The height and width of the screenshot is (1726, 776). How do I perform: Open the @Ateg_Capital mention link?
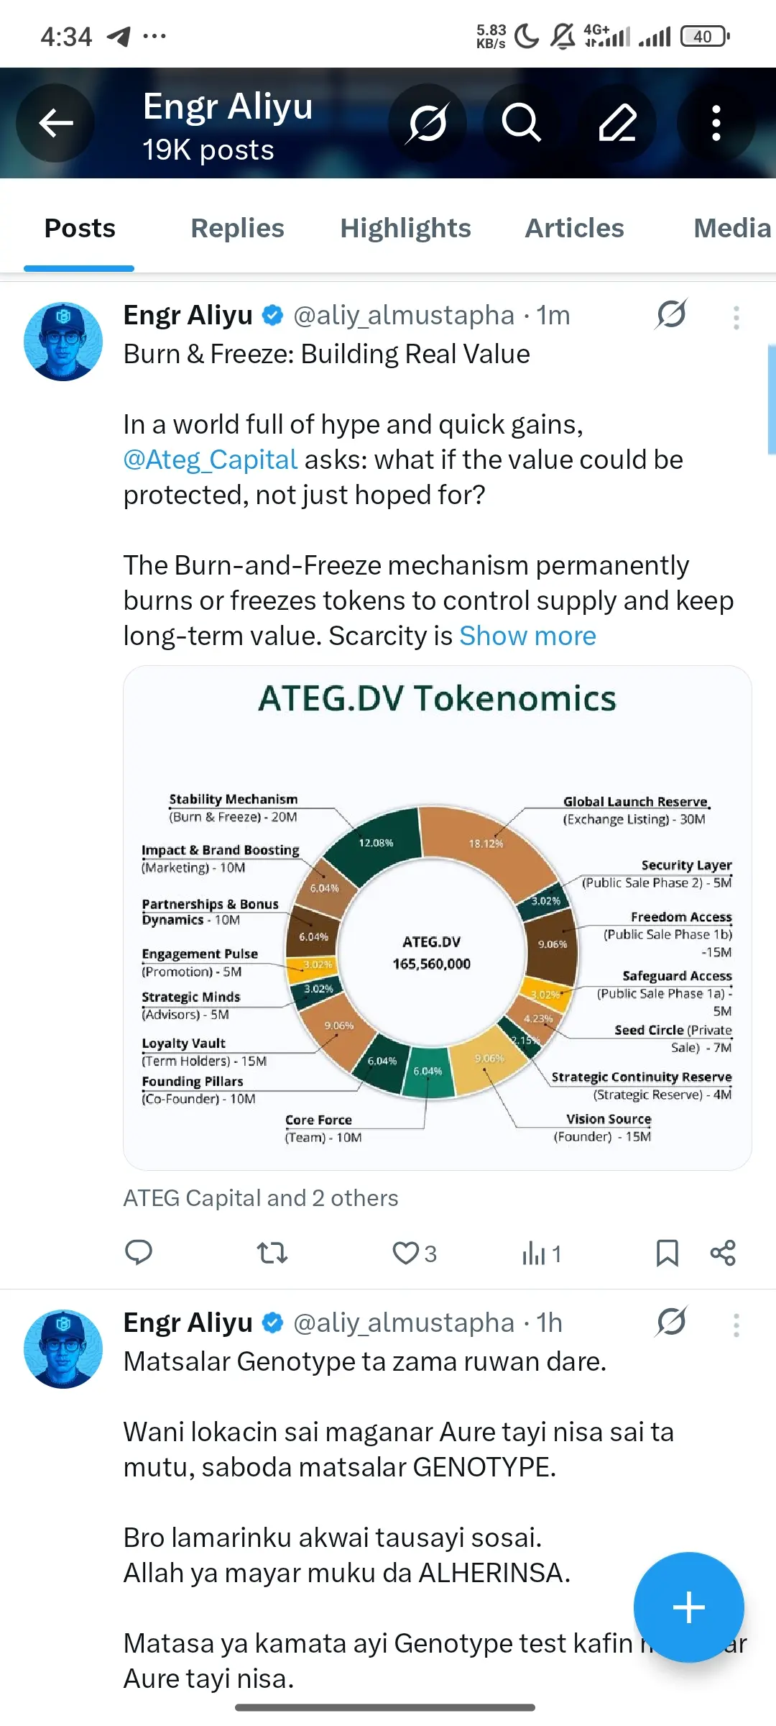click(211, 460)
